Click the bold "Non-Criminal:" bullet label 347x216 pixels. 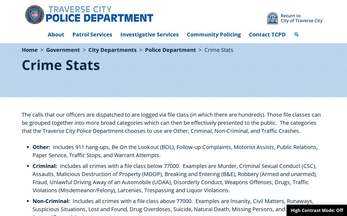(51, 201)
